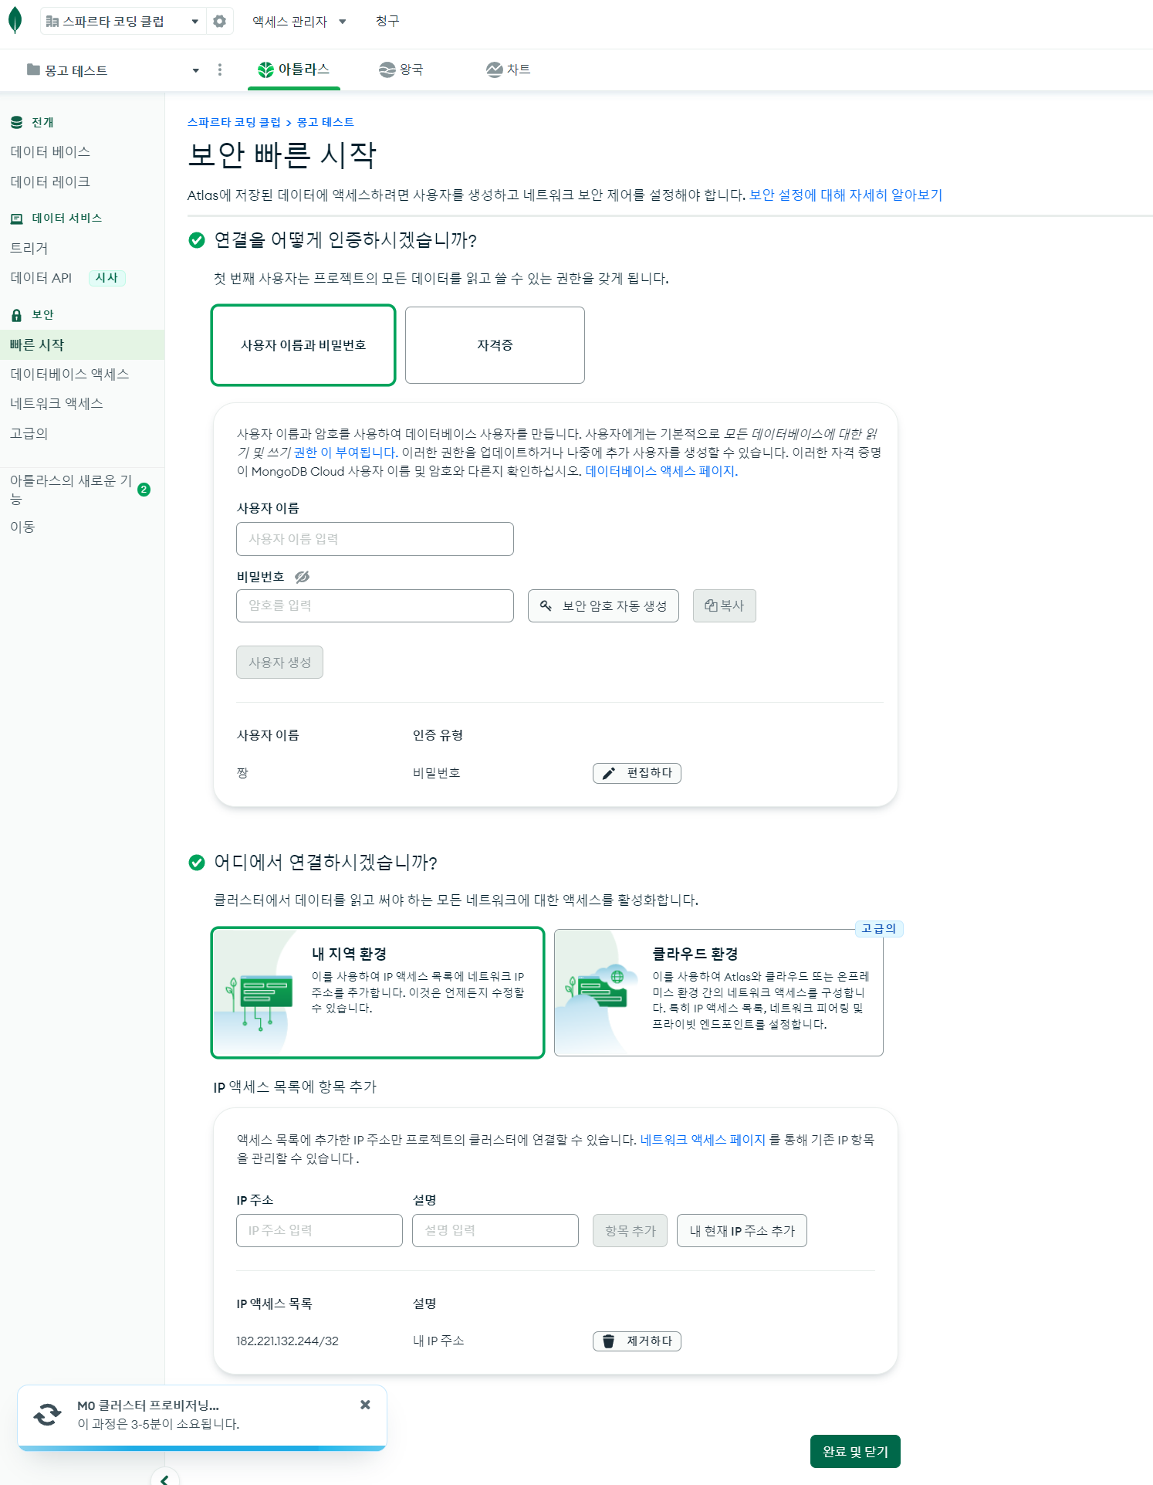Select 사용자 이름과 비밀번호 authentication option
1153x1485 pixels.
(x=303, y=345)
